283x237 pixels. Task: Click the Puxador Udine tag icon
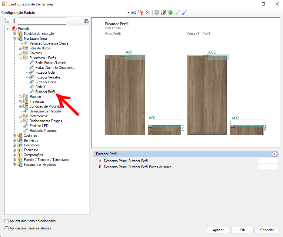click(x=32, y=82)
